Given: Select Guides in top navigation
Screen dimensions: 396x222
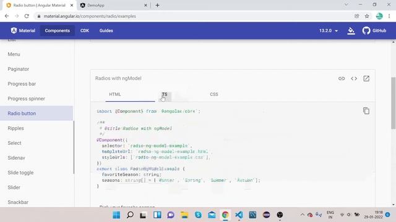Looking at the screenshot, I should pos(106,31).
